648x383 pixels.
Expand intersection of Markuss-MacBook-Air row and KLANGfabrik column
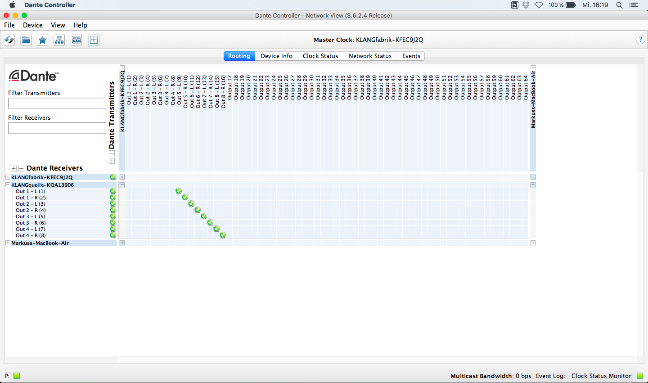[x=122, y=243]
